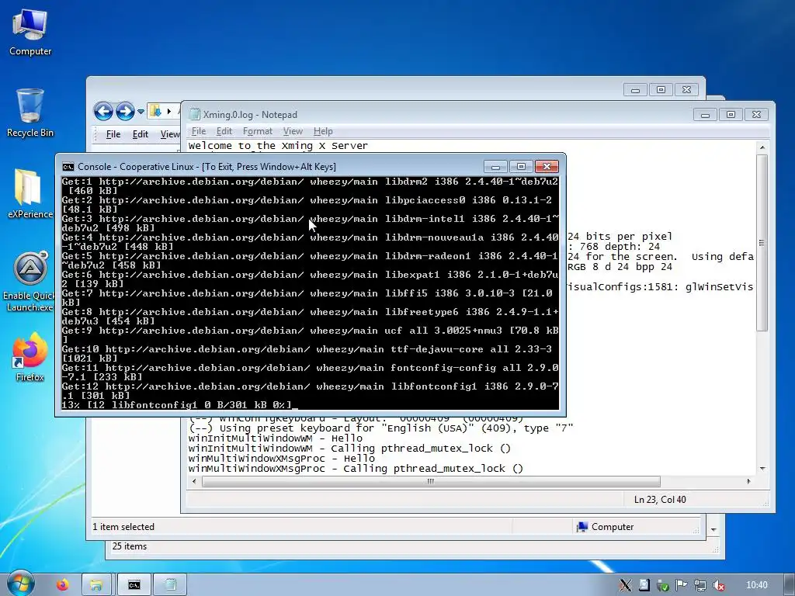Click 'Welcome to the Xming X Server' line
795x596 pixels.
tap(279, 146)
